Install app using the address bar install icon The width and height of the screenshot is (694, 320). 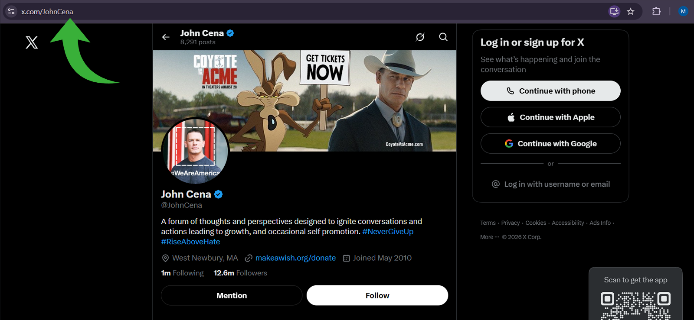[x=614, y=12]
